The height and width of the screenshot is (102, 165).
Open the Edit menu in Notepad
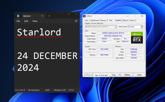tap(26, 21)
